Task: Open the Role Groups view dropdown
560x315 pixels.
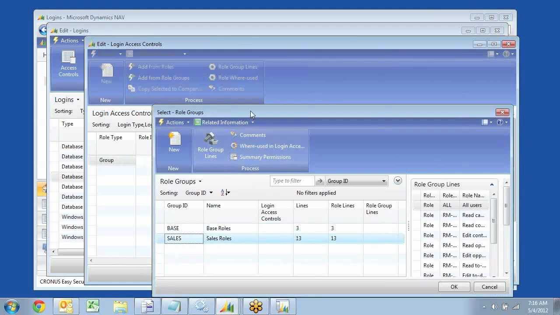Action: coord(181,182)
